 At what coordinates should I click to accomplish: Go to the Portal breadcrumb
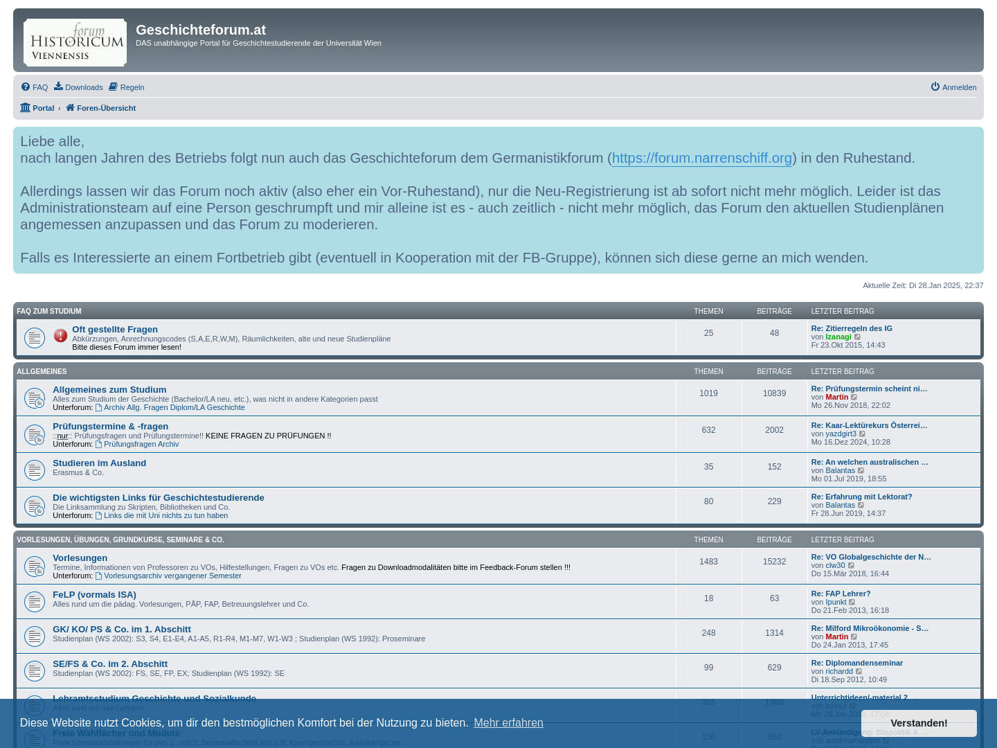pos(37,108)
